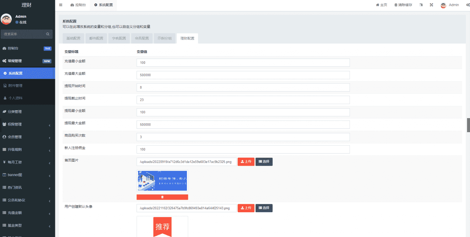This screenshot has height=237, width=470.
Task: Click 选择 button for 首页图片
Action: [x=264, y=162]
